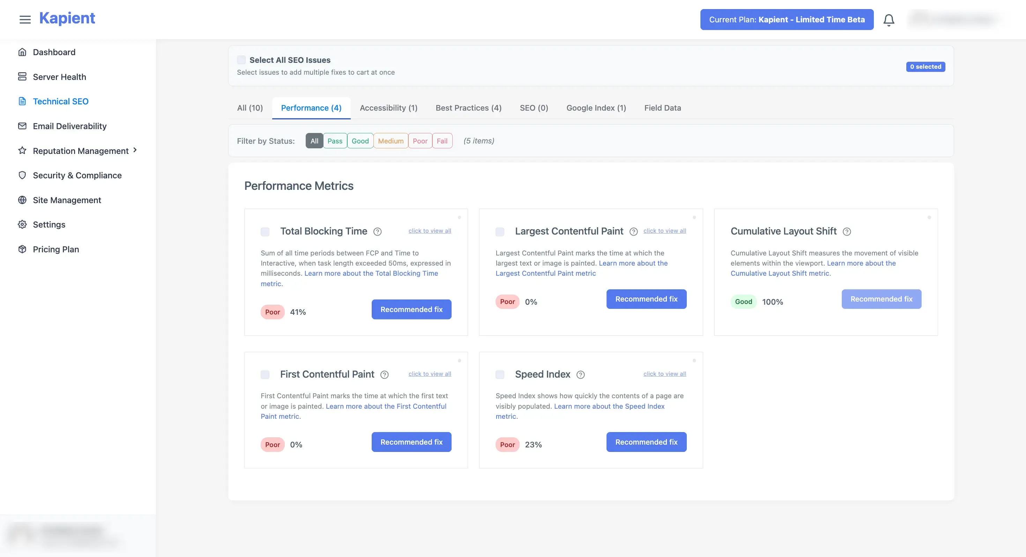Open Pricing Plan in the sidebar

point(56,250)
